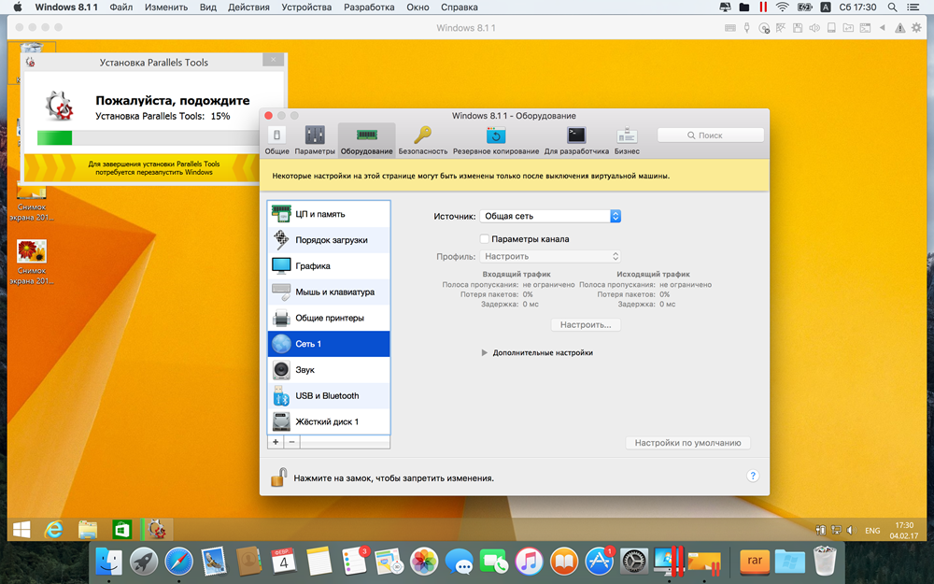Open the Профиль dropdown Настроить

tap(550, 256)
